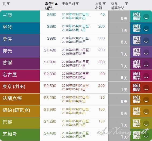
Task: Click the smiley icon in the 東京 (羽田) row
Action: click(146, 88)
